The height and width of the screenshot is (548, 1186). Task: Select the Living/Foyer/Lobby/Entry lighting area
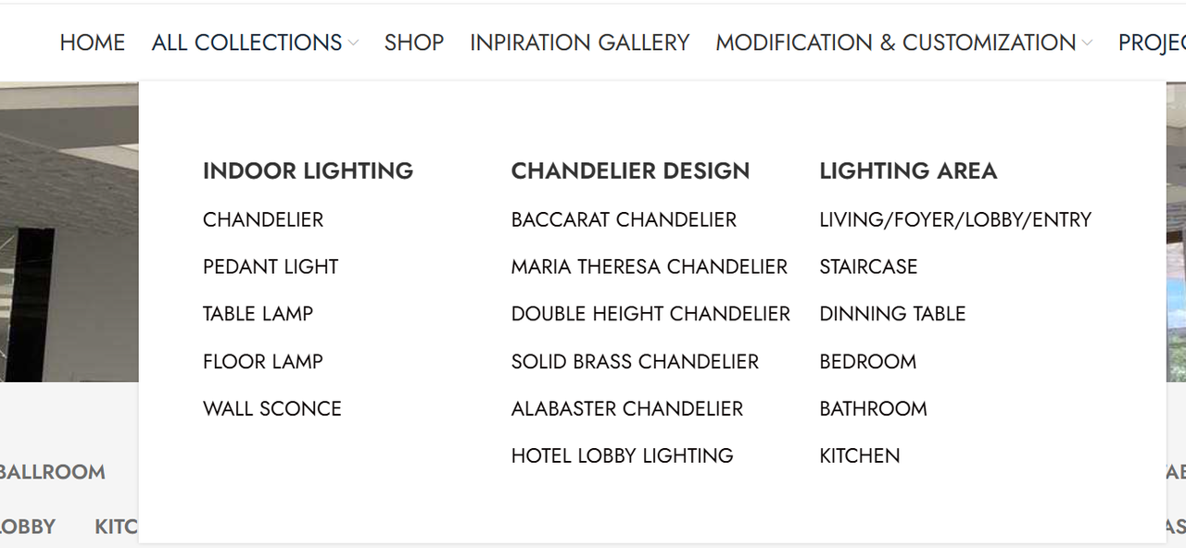[x=955, y=220]
